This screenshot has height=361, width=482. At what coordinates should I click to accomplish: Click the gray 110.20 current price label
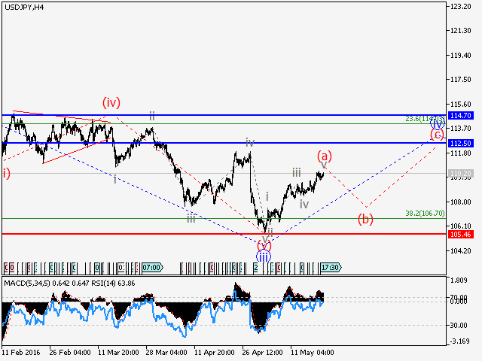[460, 174]
